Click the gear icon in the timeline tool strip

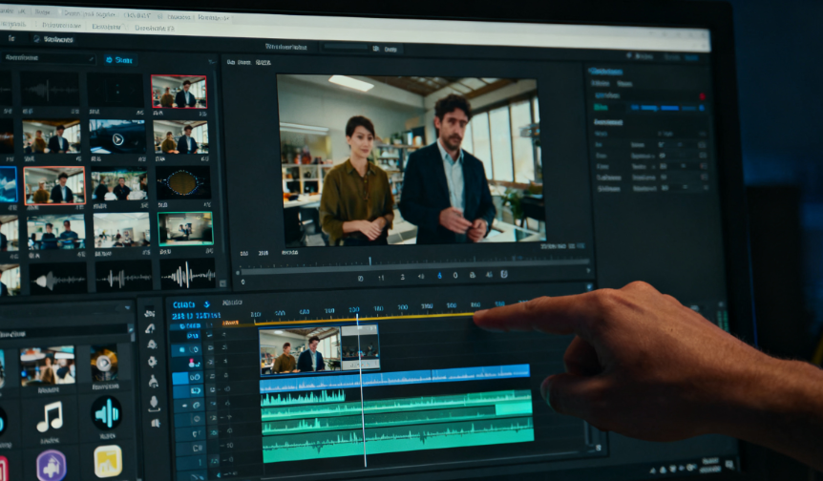[151, 362]
